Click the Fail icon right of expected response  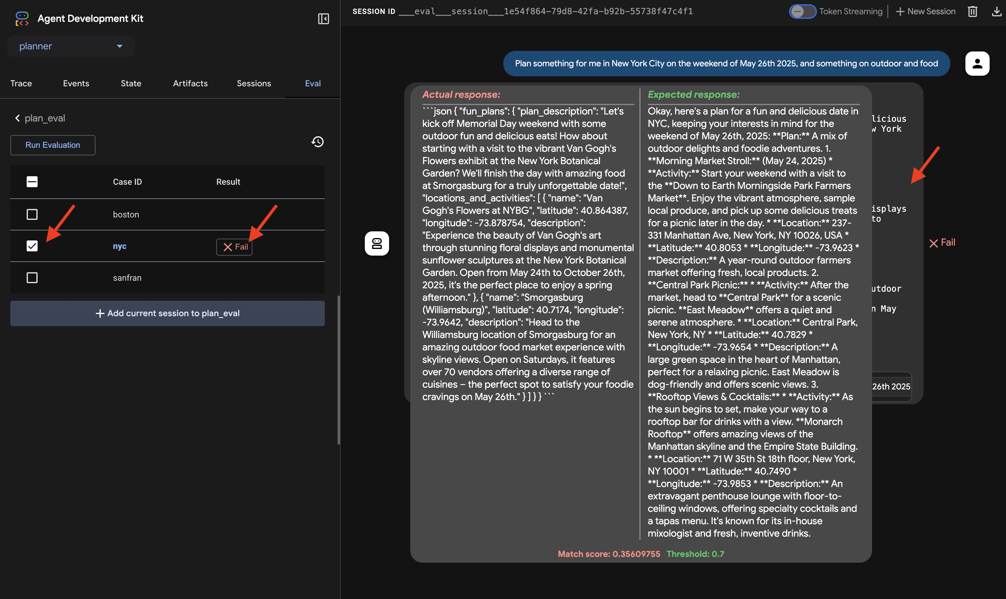point(942,243)
